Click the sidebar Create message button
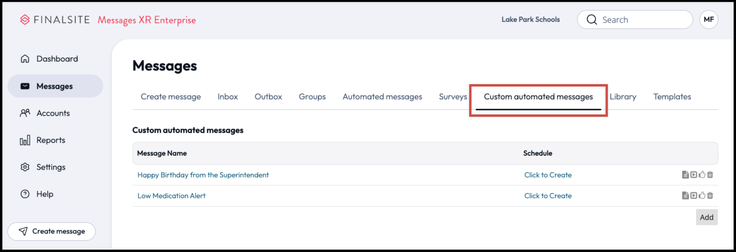This screenshot has height=252, width=736. (52, 231)
